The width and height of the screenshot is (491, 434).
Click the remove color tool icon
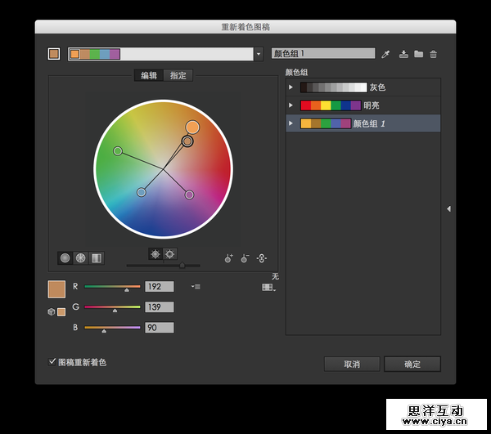(245, 258)
